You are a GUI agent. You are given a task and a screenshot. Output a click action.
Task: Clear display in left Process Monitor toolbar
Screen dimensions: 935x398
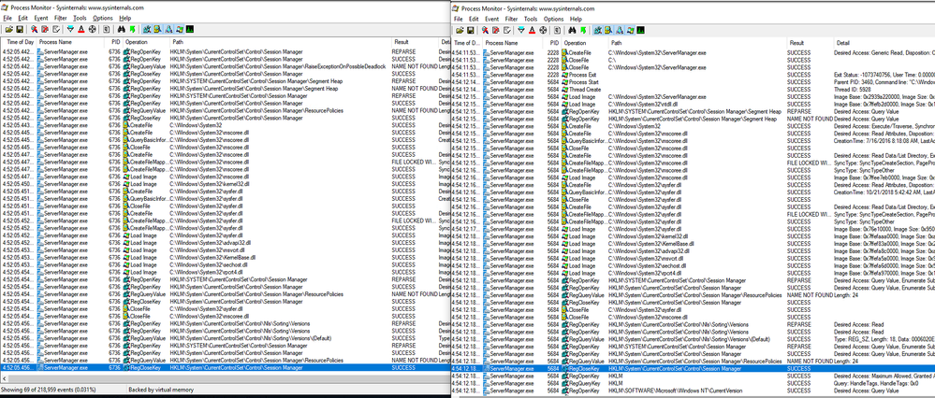[x=56, y=29]
